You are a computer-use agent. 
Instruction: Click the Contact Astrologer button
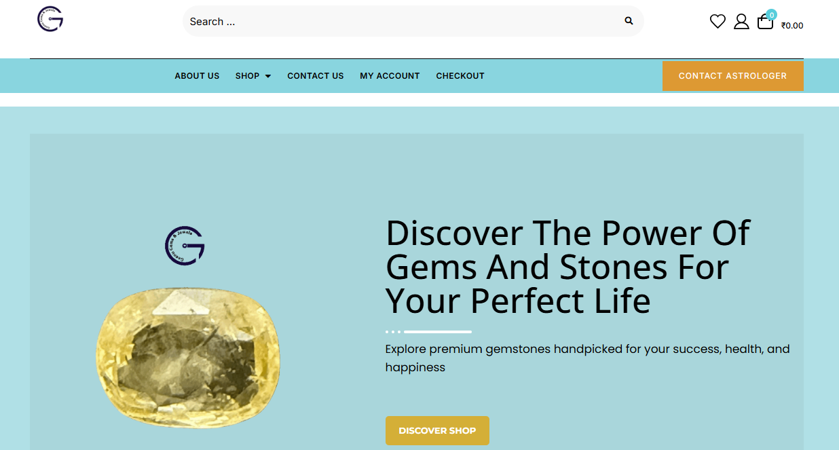coord(732,76)
